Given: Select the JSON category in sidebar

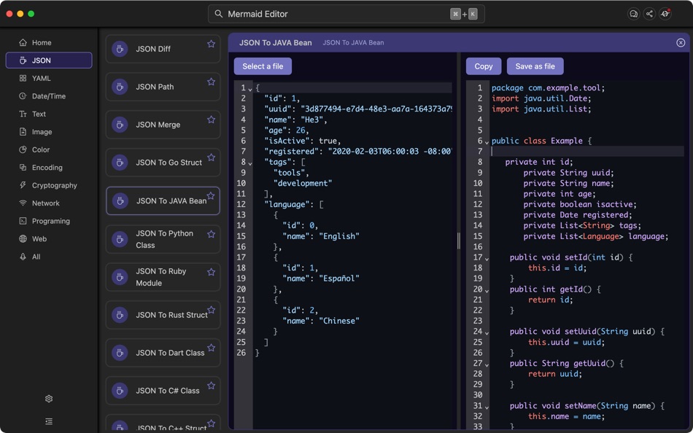Looking at the screenshot, I should 49,60.
